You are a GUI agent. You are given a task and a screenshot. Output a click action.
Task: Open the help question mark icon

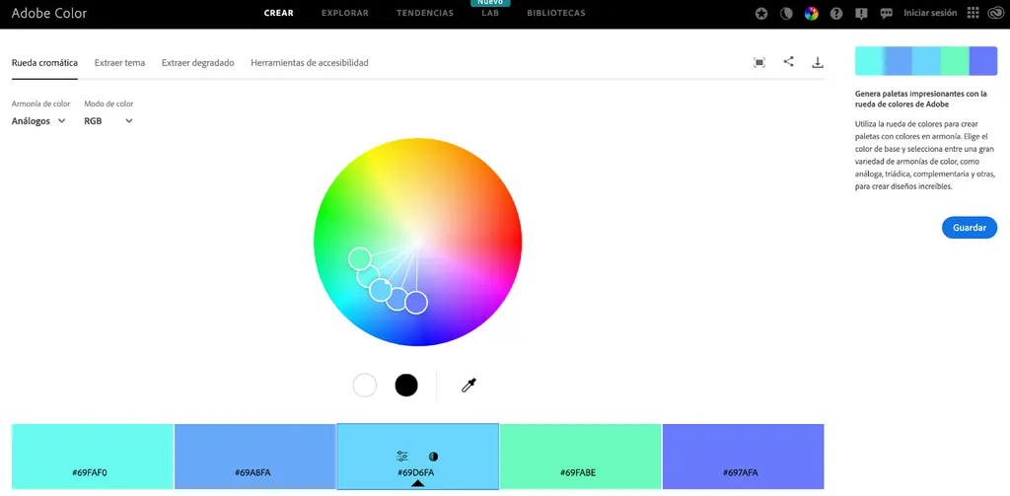[836, 14]
